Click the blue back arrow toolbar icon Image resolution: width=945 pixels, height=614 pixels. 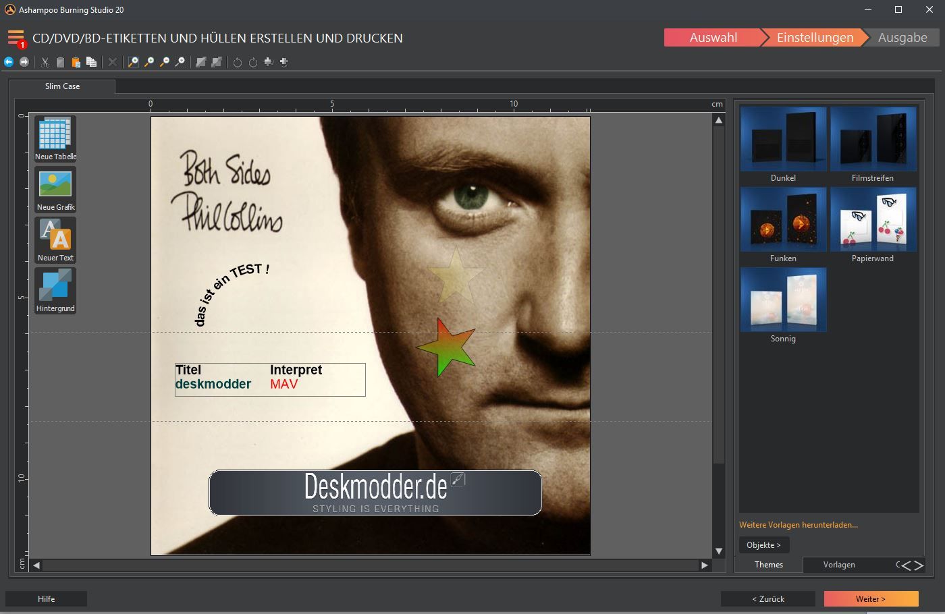click(x=9, y=62)
